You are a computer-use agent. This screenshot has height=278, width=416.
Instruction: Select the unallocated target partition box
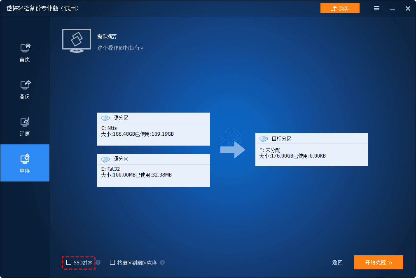pyautogui.click(x=311, y=155)
